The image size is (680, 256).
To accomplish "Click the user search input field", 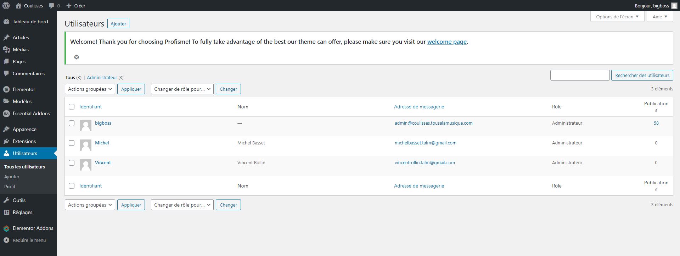I will tap(579, 75).
